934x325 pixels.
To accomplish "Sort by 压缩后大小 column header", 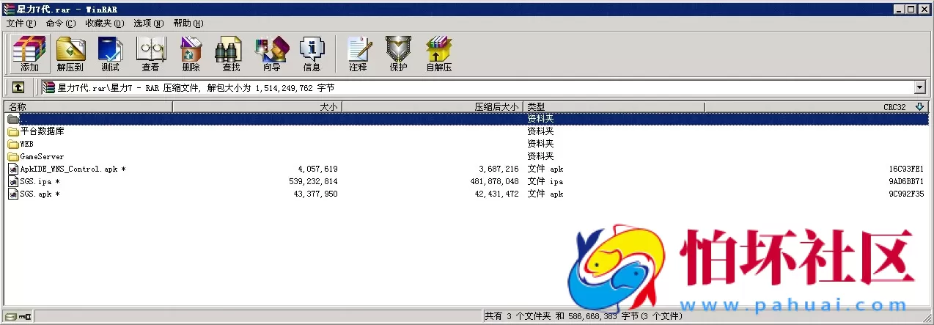I will [x=433, y=106].
